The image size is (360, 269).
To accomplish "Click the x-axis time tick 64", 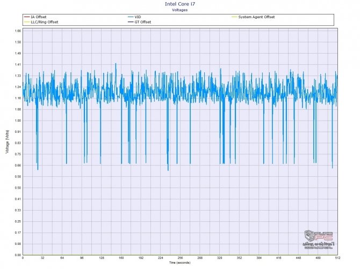I will point(62,258).
